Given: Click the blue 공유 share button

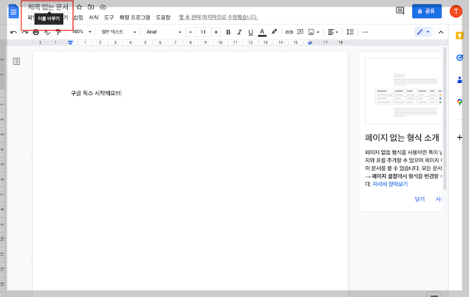Looking at the screenshot, I should coord(427,11).
